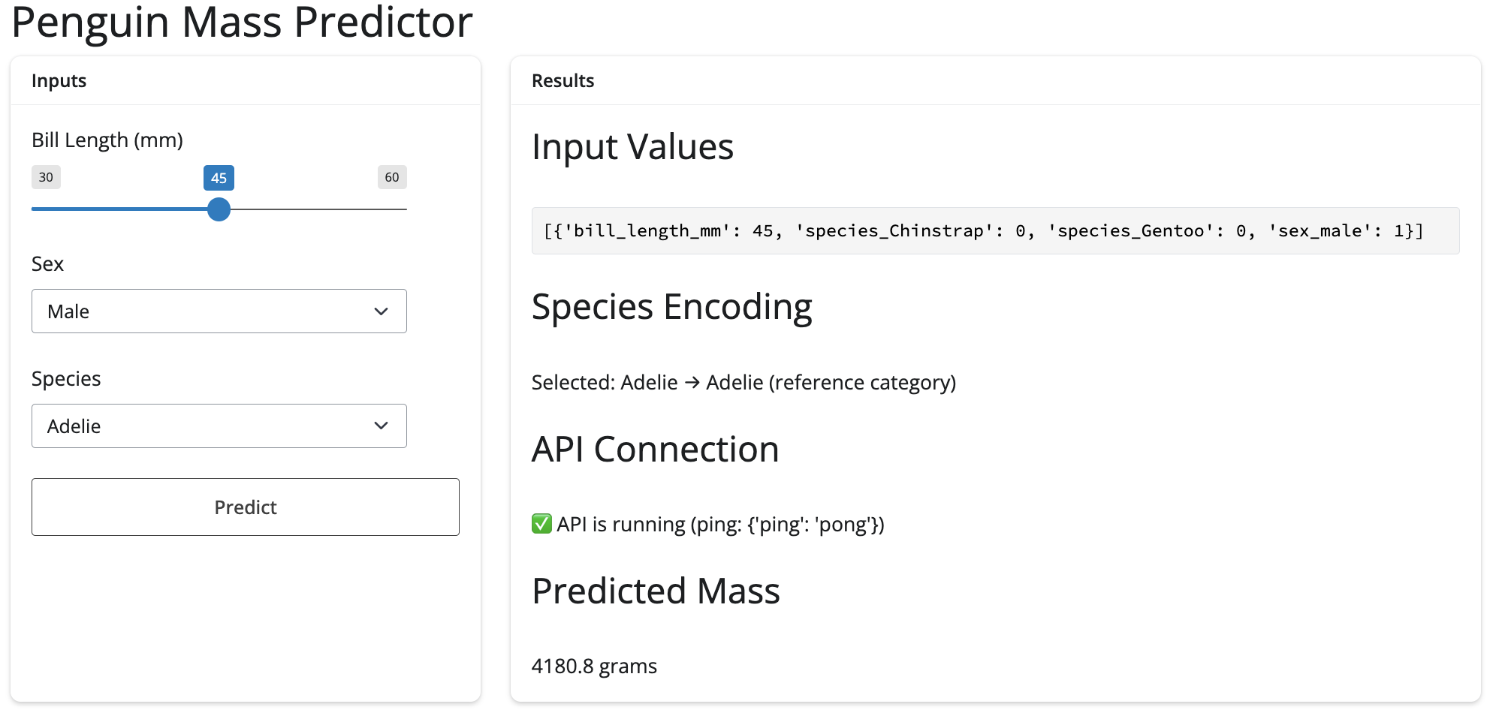Screen dimensions: 1490x719
Task: Click the Selected Adelie reference category text
Action: [743, 383]
